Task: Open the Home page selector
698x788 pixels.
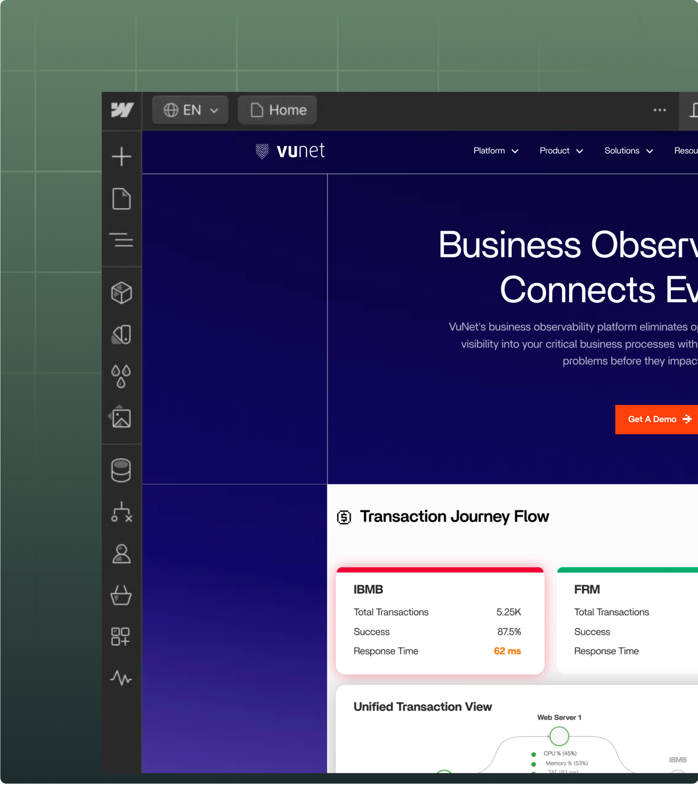Action: [x=278, y=110]
